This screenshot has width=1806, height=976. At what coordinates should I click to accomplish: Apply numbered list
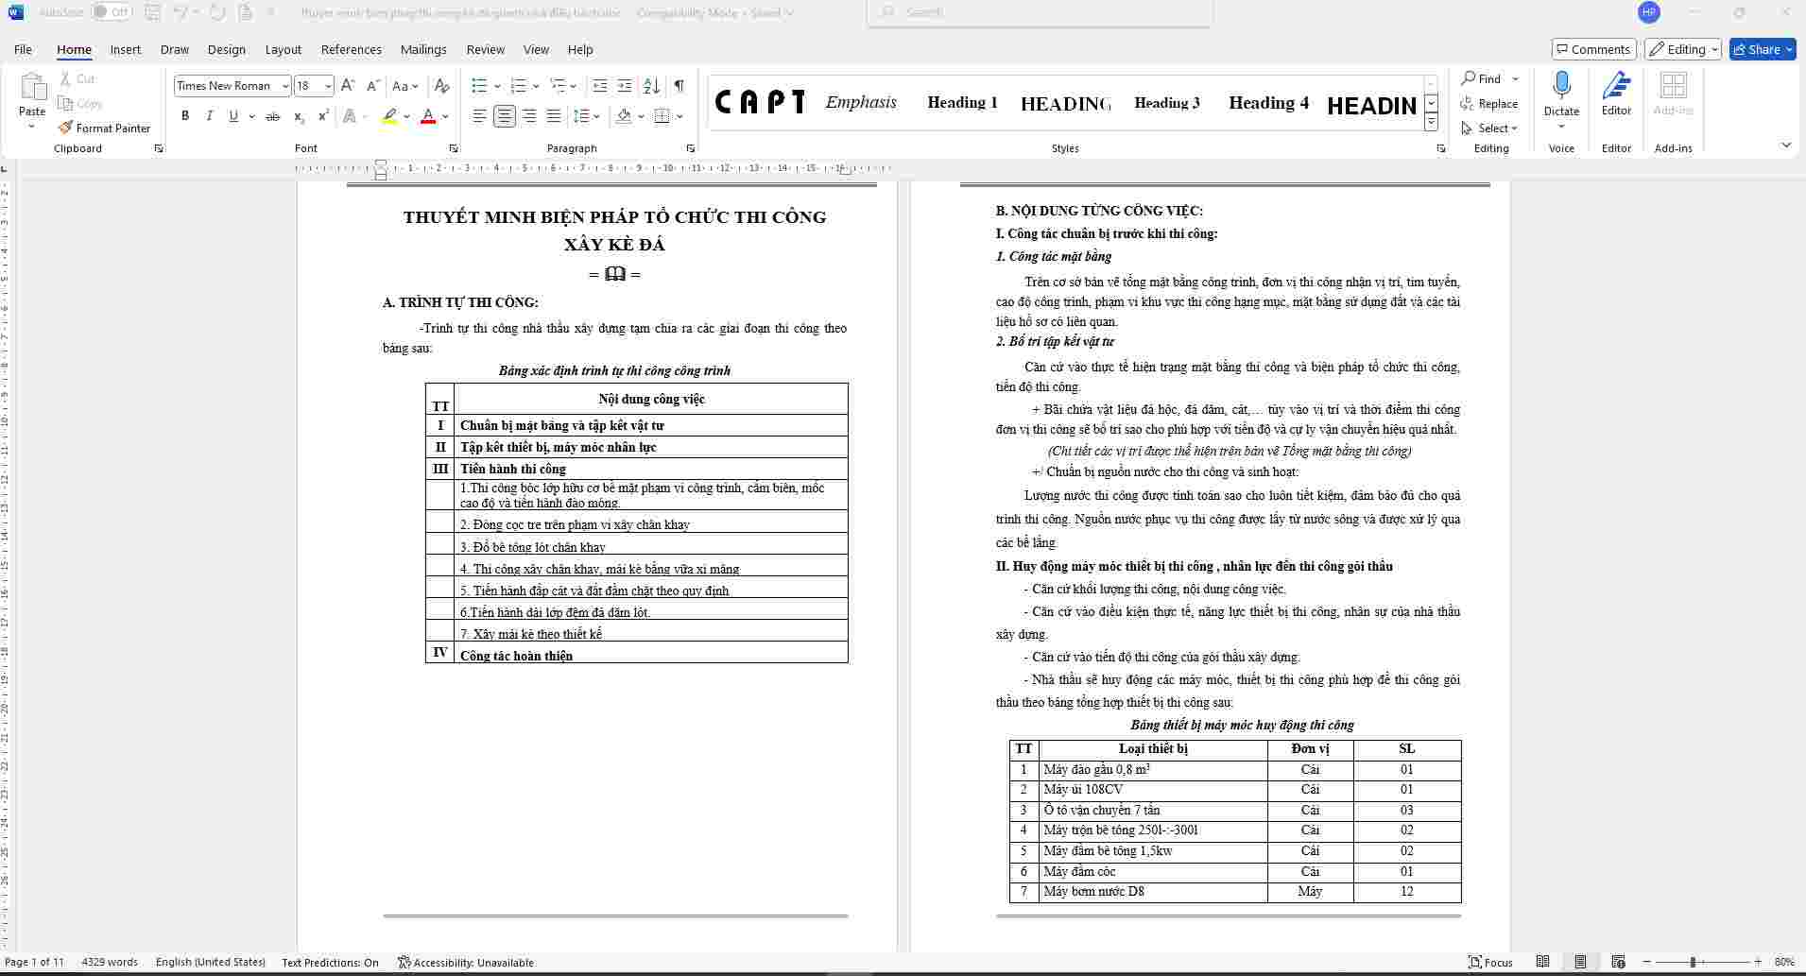point(518,86)
